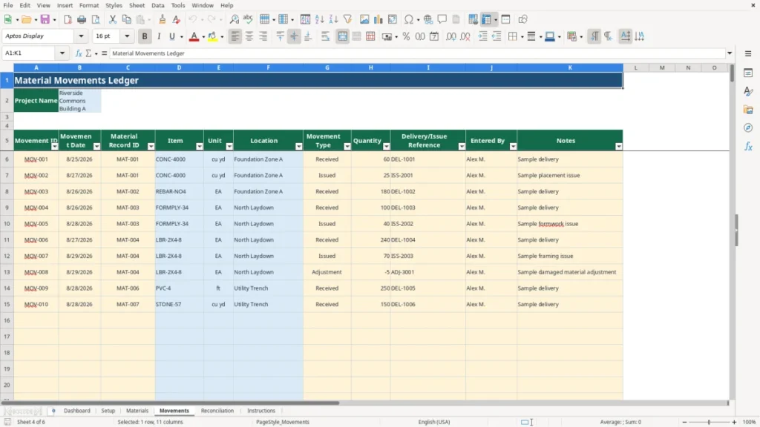The width and height of the screenshot is (760, 427).
Task: Switch to the Reconciliation sheet tab
Action: pyautogui.click(x=217, y=411)
